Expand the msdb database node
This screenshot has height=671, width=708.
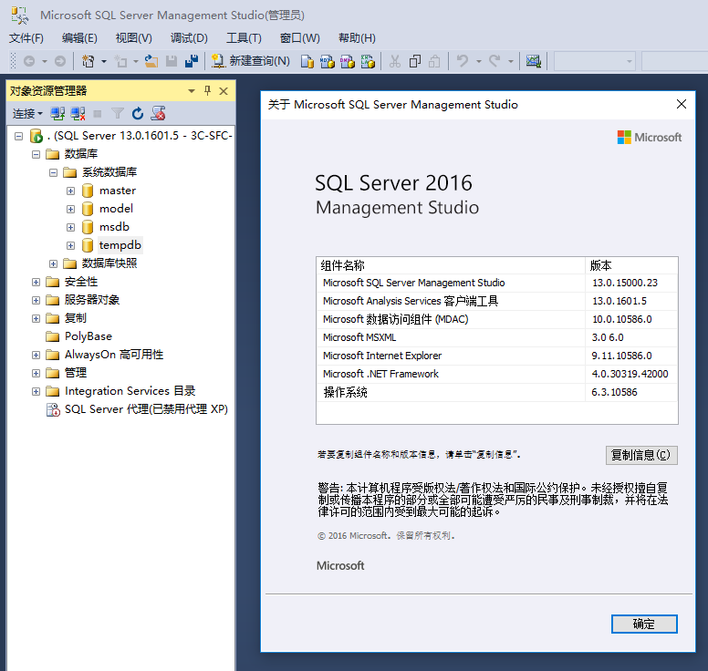click(71, 227)
